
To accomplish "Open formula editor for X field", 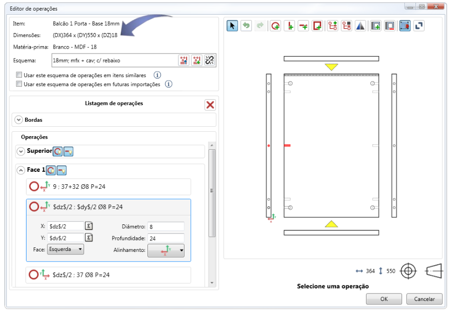I will (x=89, y=226).
